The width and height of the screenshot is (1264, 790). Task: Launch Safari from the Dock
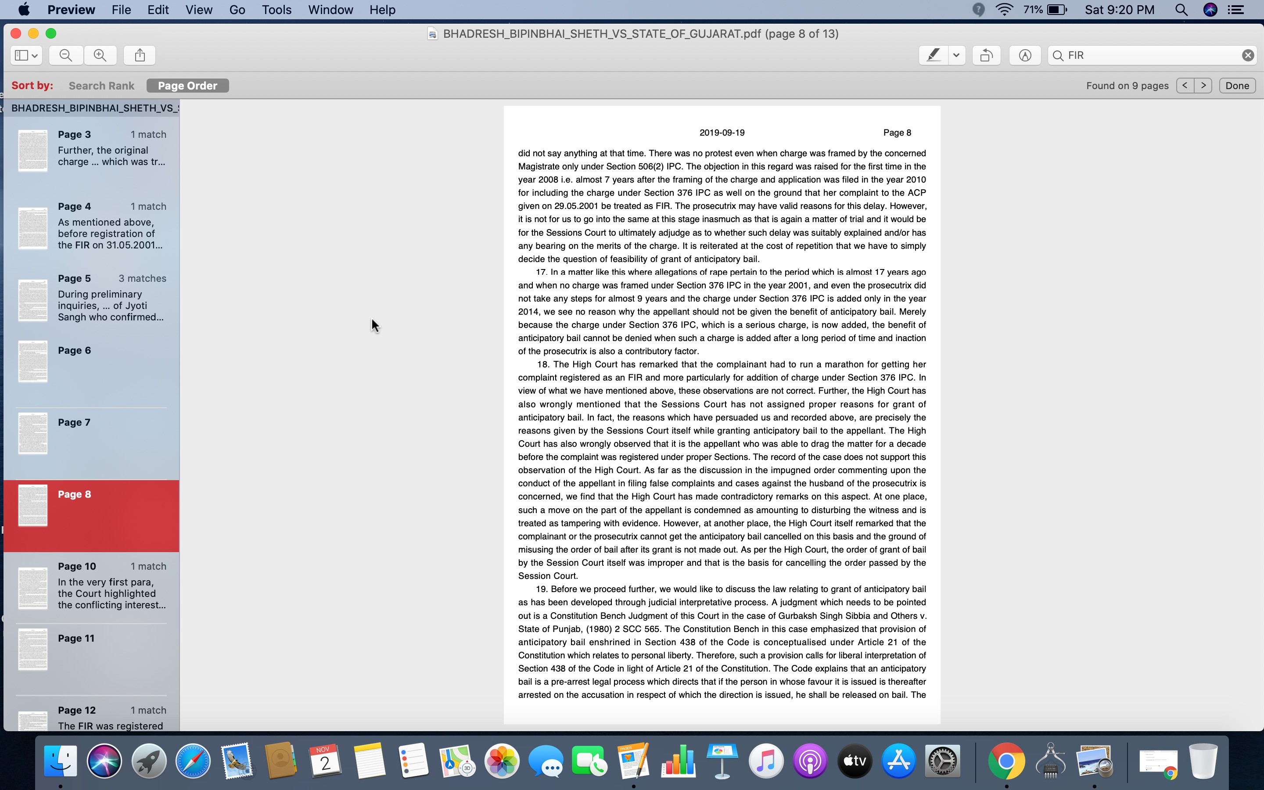point(193,761)
